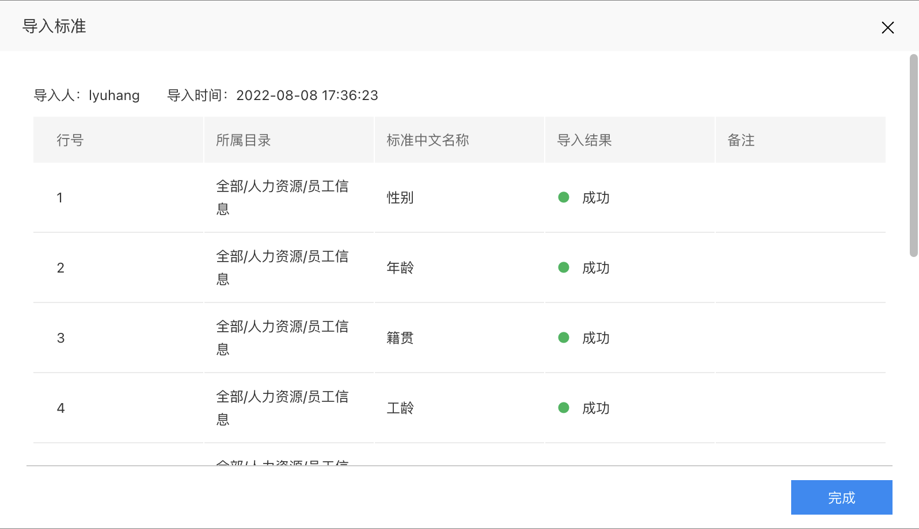Click 成功 result text in 性别 row
Image resolution: width=919 pixels, height=529 pixels.
pyautogui.click(x=596, y=198)
